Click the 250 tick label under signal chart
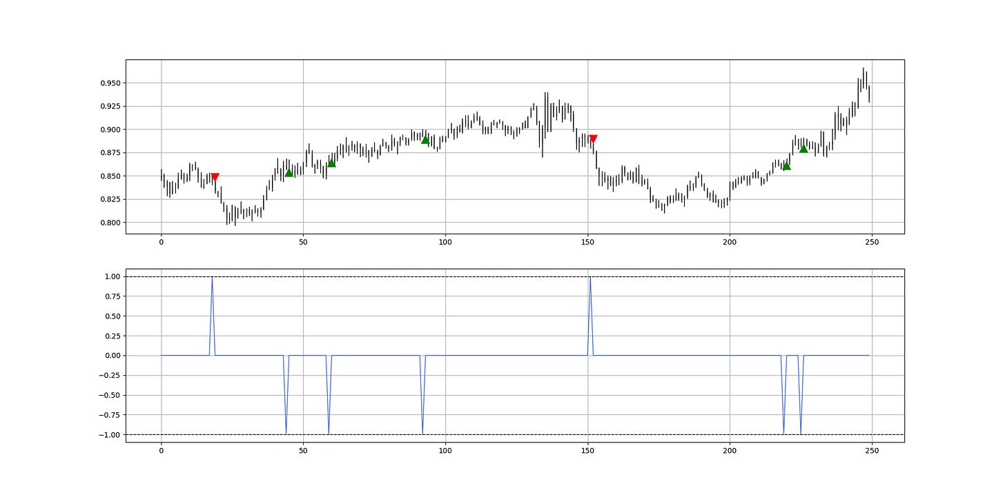The height and width of the screenshot is (497, 1005). [872, 451]
